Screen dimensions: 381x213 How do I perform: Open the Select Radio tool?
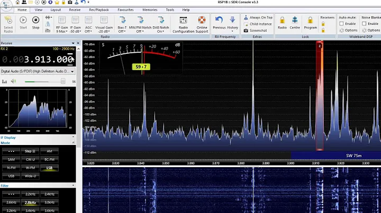[x=8, y=24]
